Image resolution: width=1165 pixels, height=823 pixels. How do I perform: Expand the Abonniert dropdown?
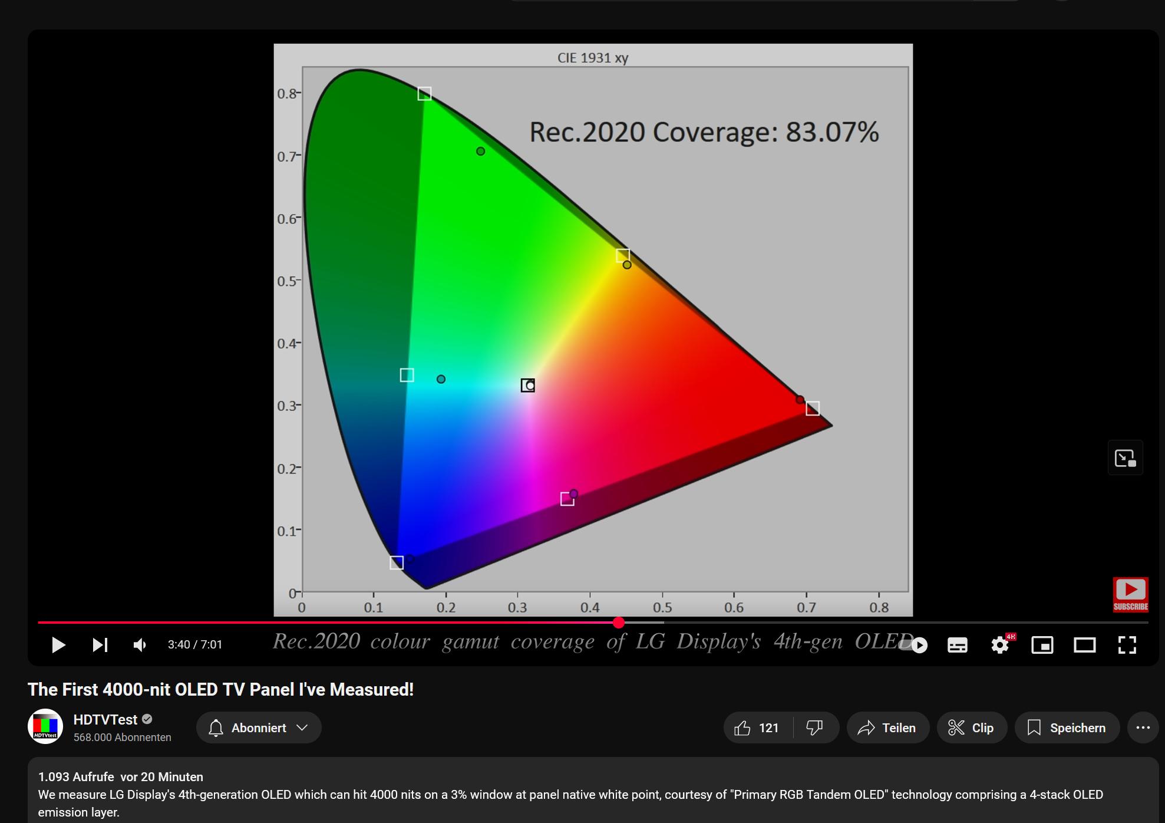(x=303, y=727)
